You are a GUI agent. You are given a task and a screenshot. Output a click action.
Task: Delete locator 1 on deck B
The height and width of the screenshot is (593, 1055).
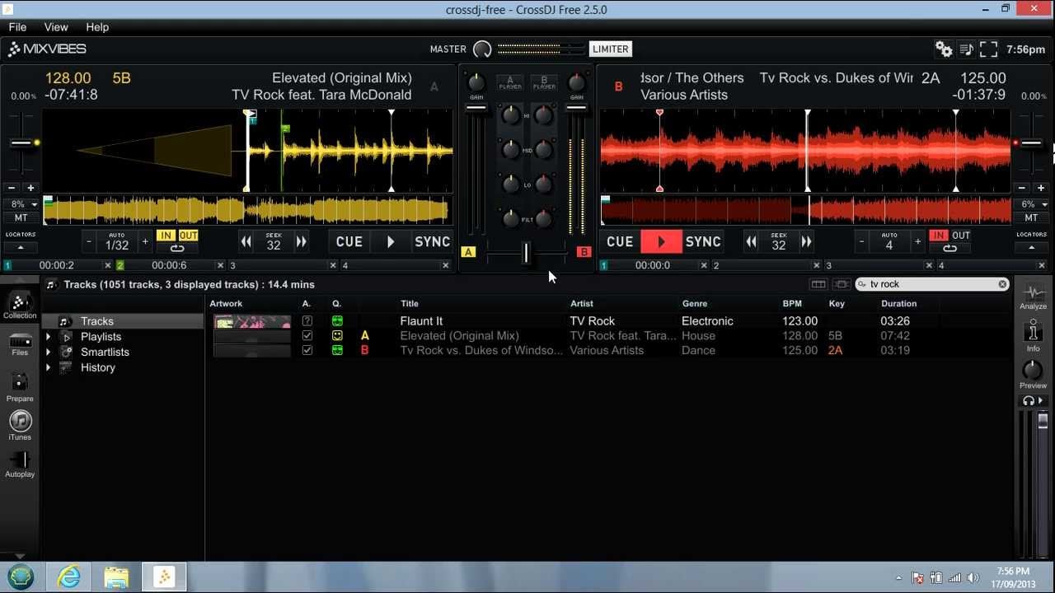coord(703,265)
